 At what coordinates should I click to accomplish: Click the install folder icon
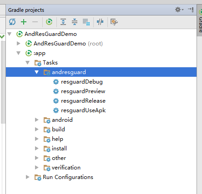(47, 149)
